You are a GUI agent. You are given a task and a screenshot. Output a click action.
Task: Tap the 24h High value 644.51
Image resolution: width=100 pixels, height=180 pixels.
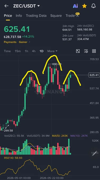(x=67, y=30)
